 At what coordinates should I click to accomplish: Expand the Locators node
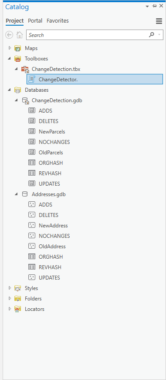point(10,309)
